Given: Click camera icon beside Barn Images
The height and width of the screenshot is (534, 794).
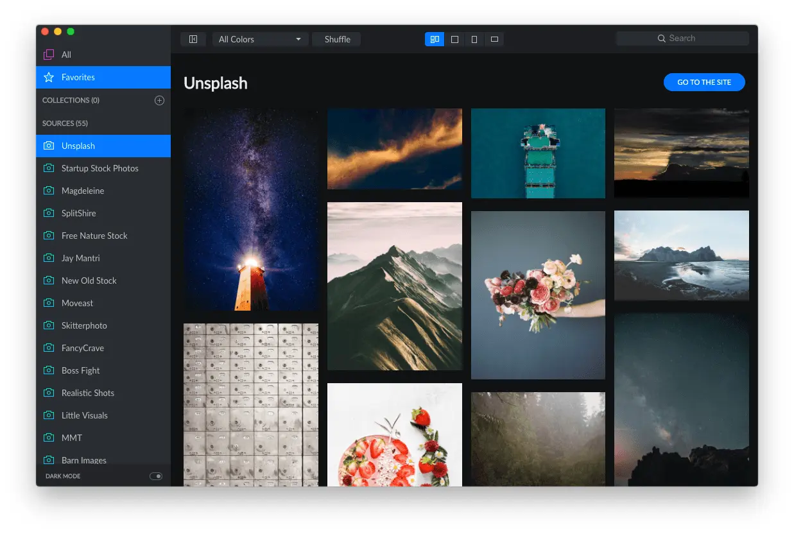Looking at the screenshot, I should 49,460.
